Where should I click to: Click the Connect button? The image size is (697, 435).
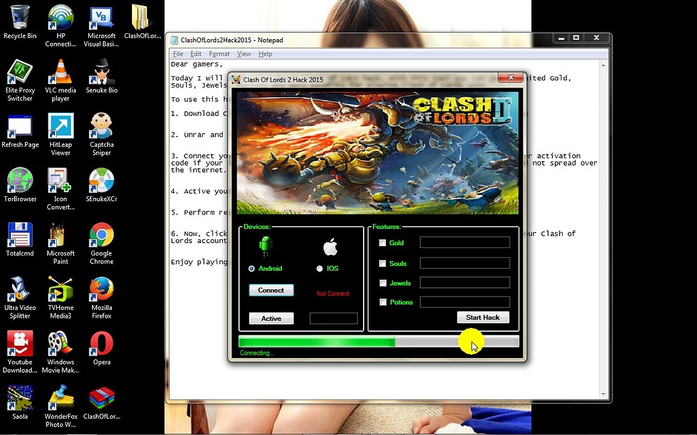[x=271, y=290]
